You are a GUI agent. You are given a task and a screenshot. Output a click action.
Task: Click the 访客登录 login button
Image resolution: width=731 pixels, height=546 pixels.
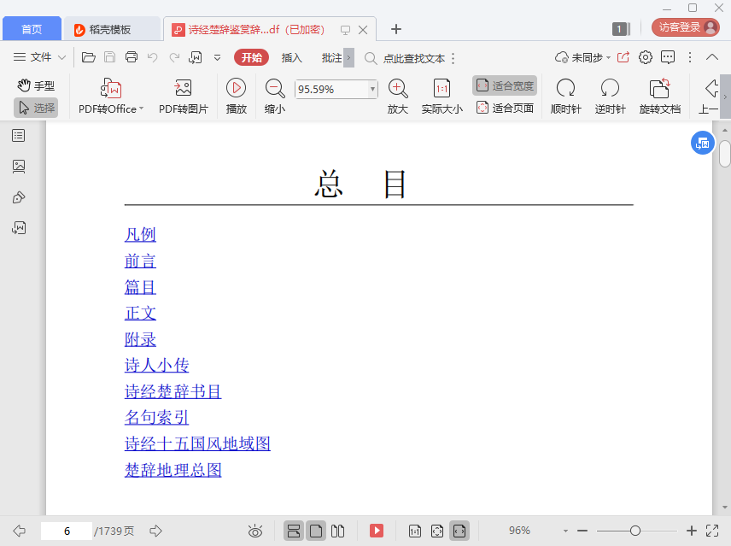tap(686, 27)
